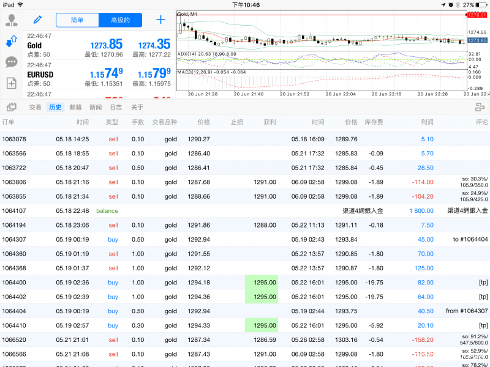The image size is (490, 367).
Task: Select order 1066566
Action: pos(245,354)
